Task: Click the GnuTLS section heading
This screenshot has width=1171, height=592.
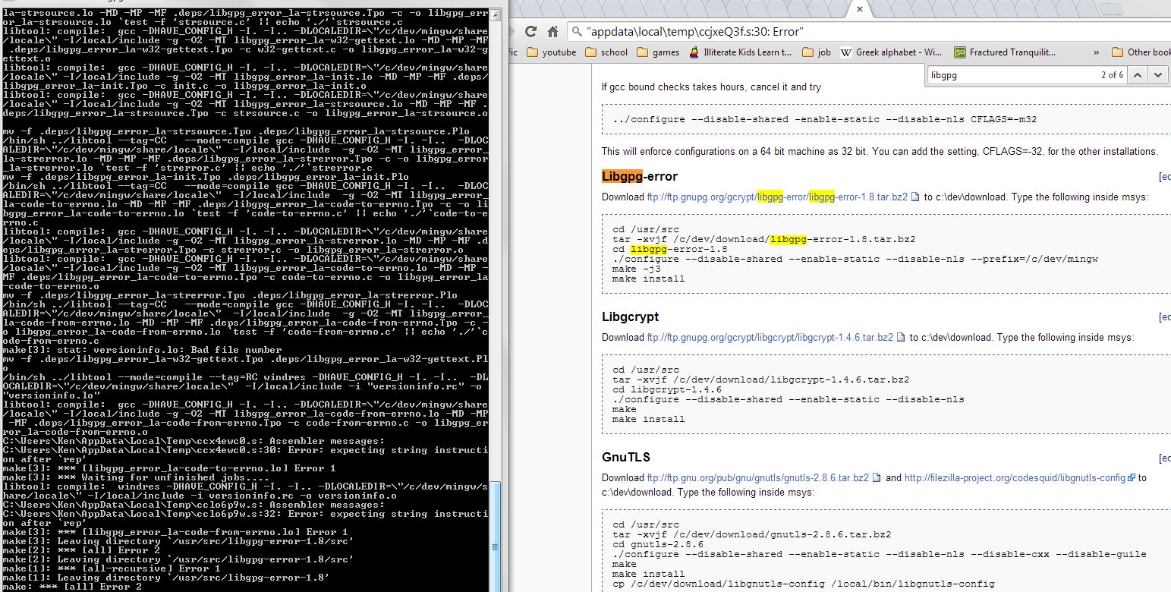Action: 626,457
